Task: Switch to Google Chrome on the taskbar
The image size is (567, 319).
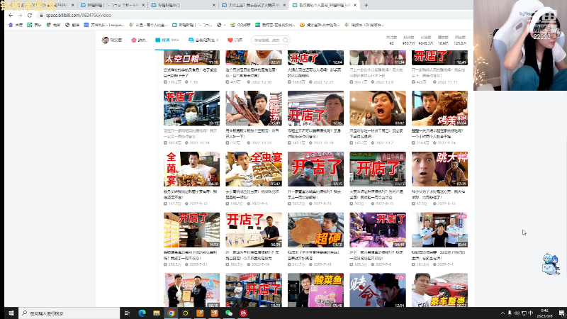Action: tap(171, 313)
